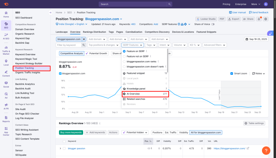The image size is (276, 158).
Task: Switch to Rankings Distribution tab
Action: [94, 32]
